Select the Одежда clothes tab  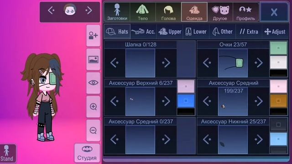[194, 12]
